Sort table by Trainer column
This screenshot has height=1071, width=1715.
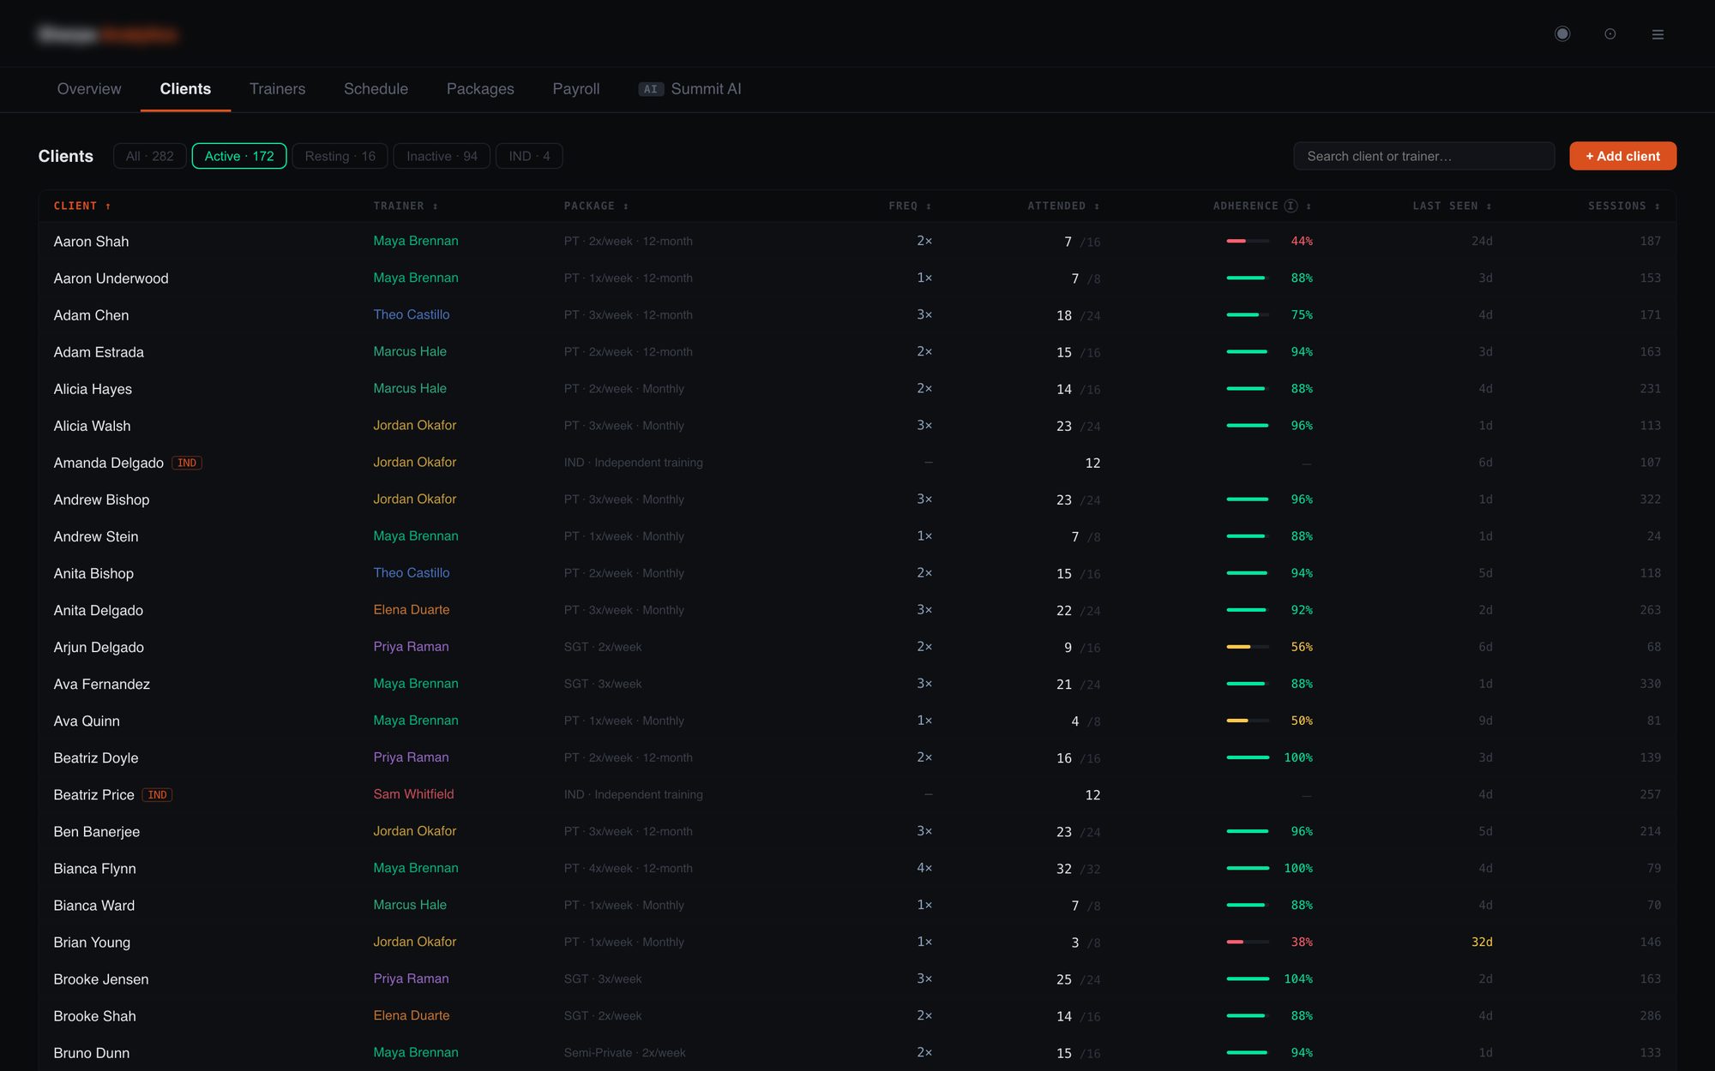tap(406, 206)
